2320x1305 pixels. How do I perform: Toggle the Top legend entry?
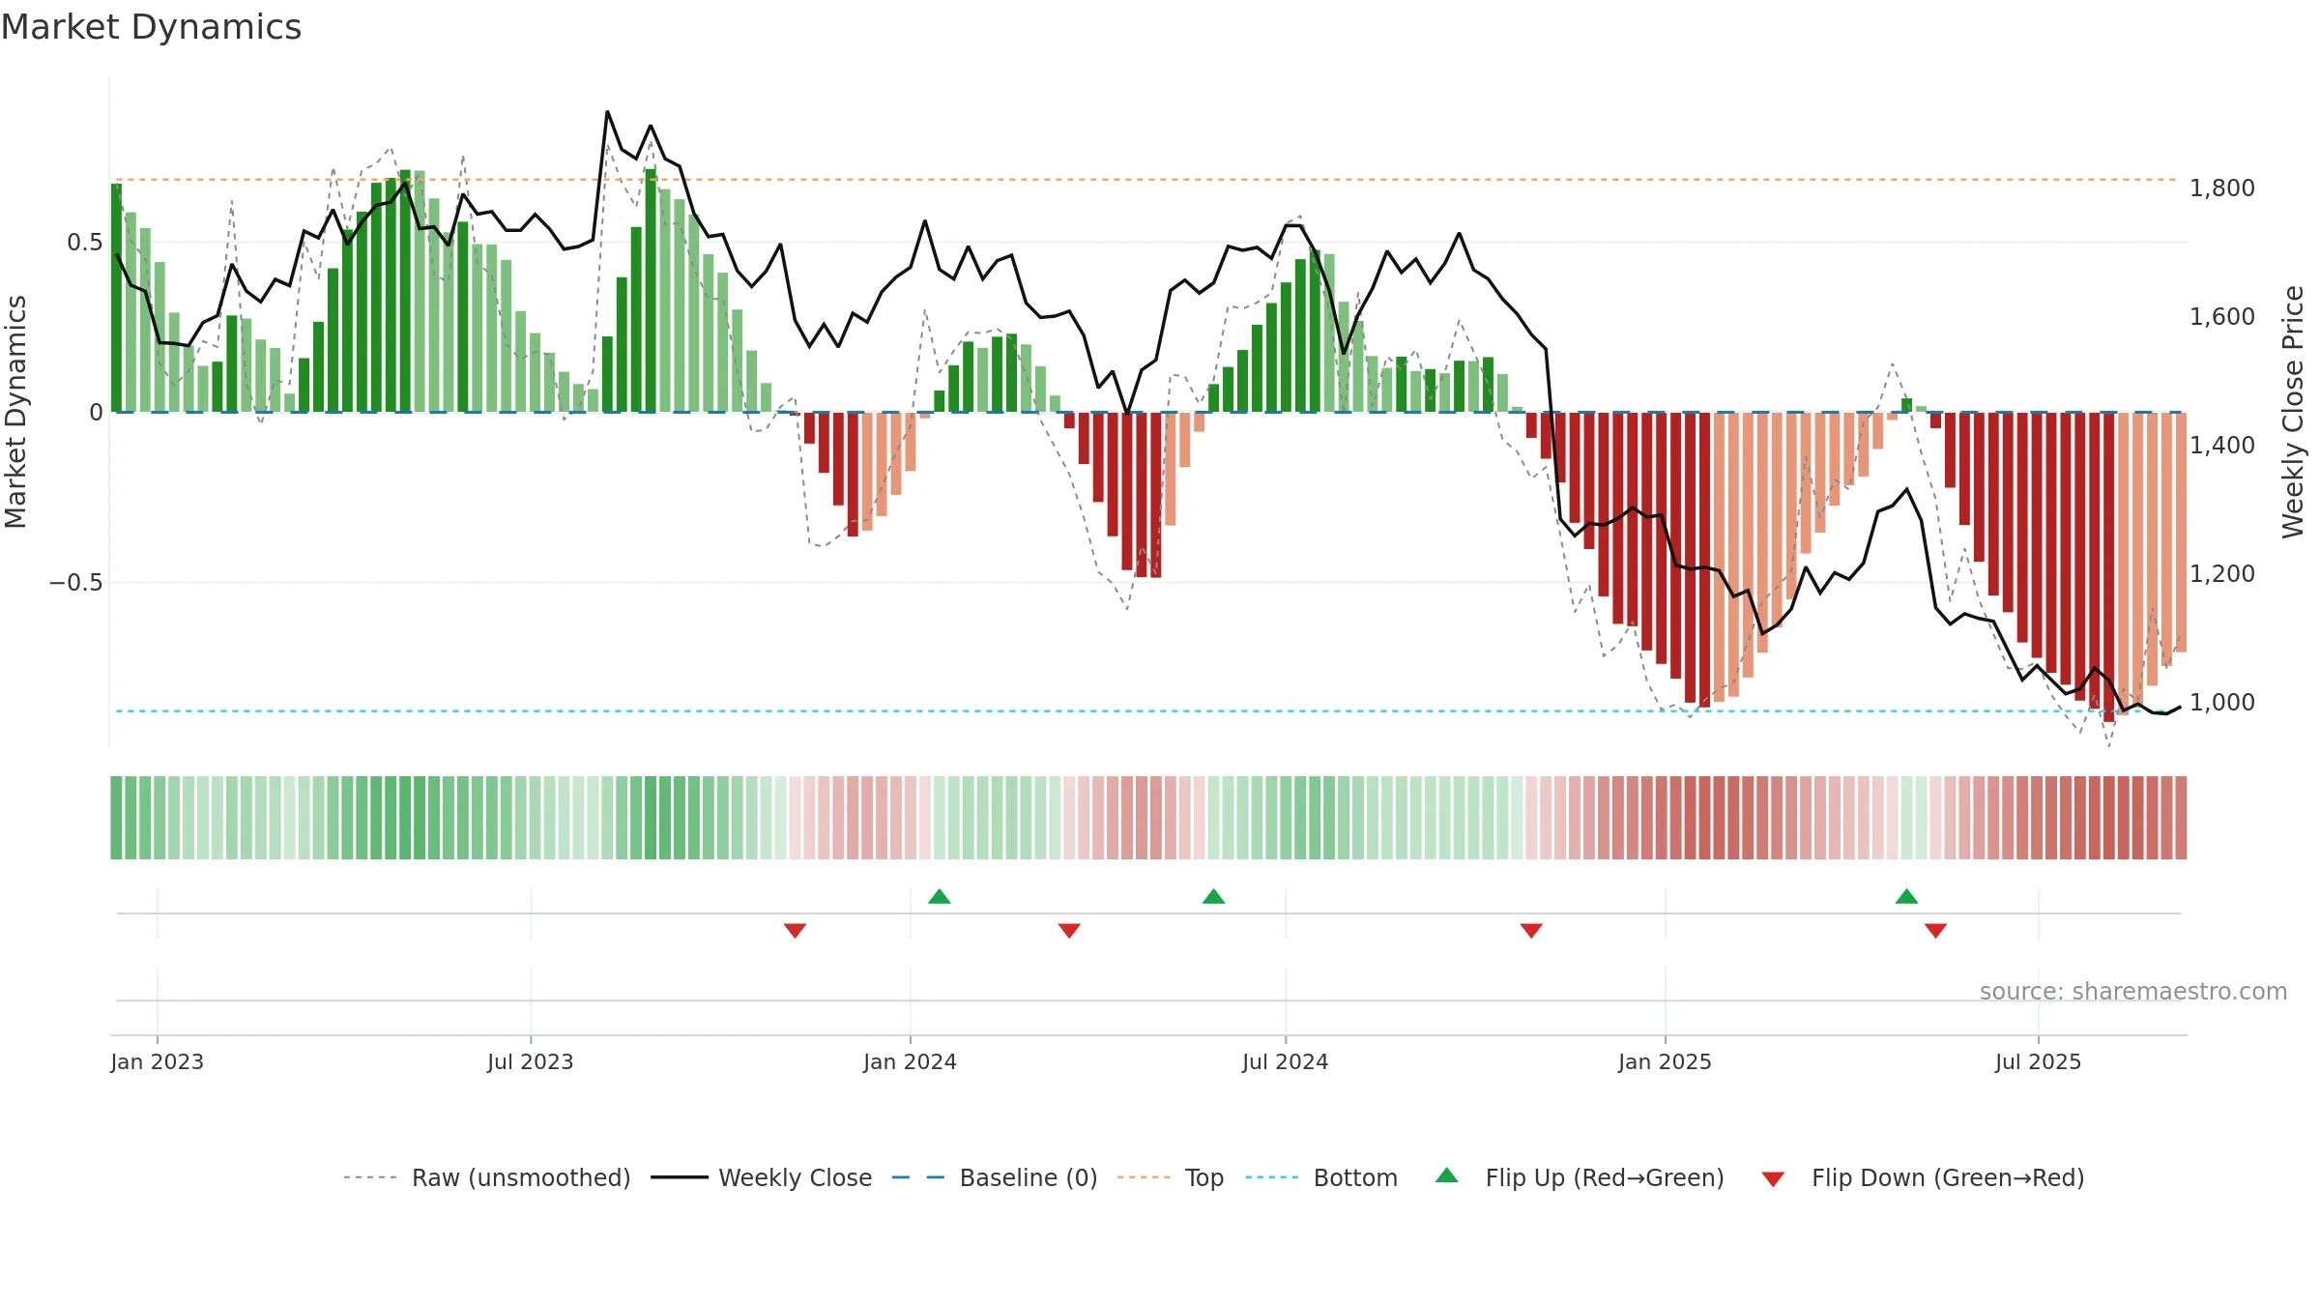(x=1171, y=1177)
